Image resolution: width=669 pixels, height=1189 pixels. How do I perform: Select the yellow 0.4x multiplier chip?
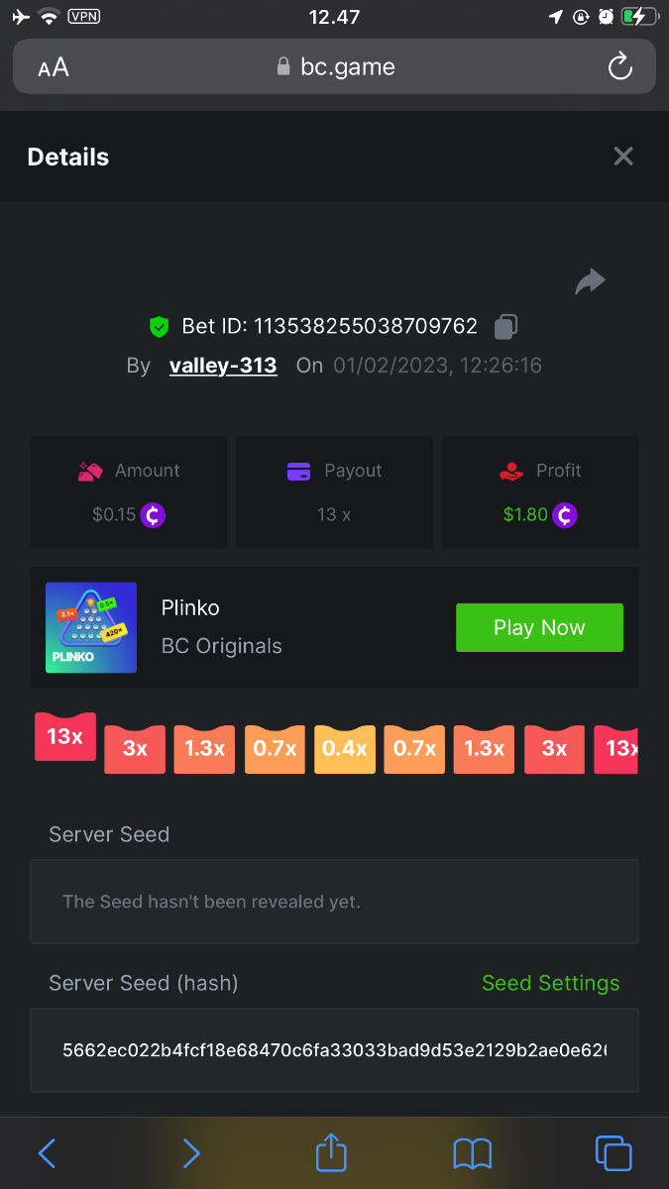345,748
